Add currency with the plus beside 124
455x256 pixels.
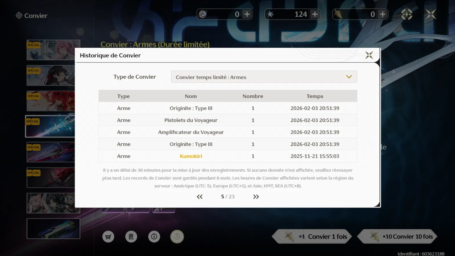point(315,14)
